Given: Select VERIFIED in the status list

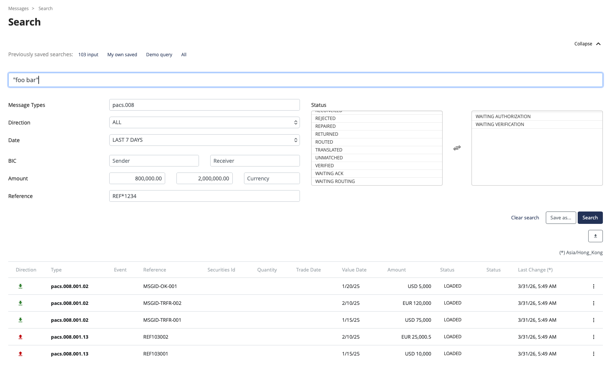Looking at the screenshot, I should pos(377,166).
